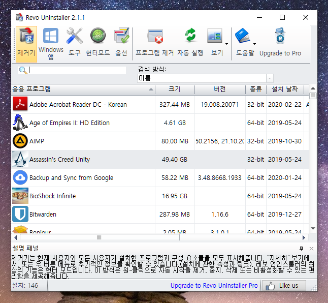Click the Upgrade to Revo Uninstaller Pro link
Viewport: 328px width, 303px height.
click(214, 285)
